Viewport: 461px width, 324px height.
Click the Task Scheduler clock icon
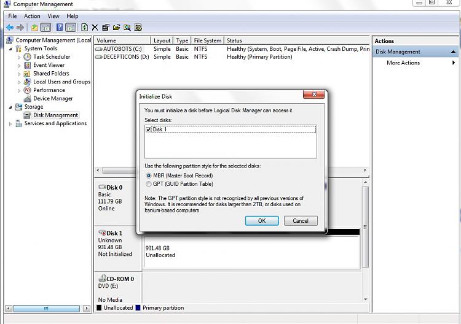[x=27, y=56]
